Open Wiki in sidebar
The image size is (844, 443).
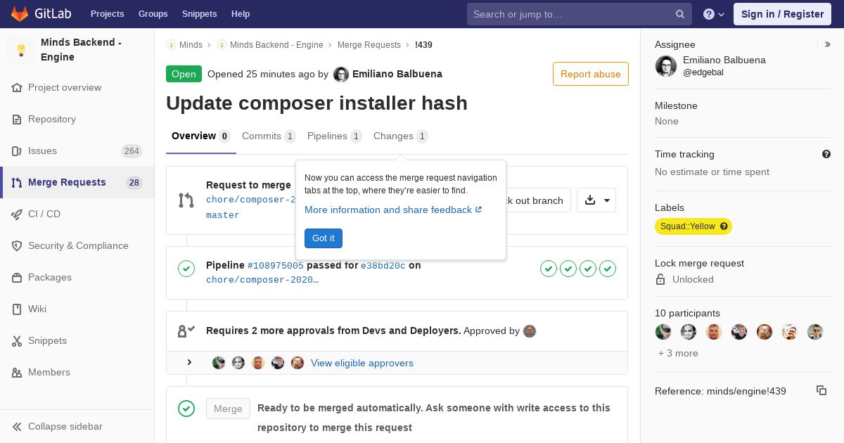click(x=77, y=309)
